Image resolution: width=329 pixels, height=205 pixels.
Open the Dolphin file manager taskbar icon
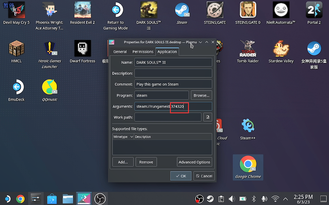click(68, 199)
